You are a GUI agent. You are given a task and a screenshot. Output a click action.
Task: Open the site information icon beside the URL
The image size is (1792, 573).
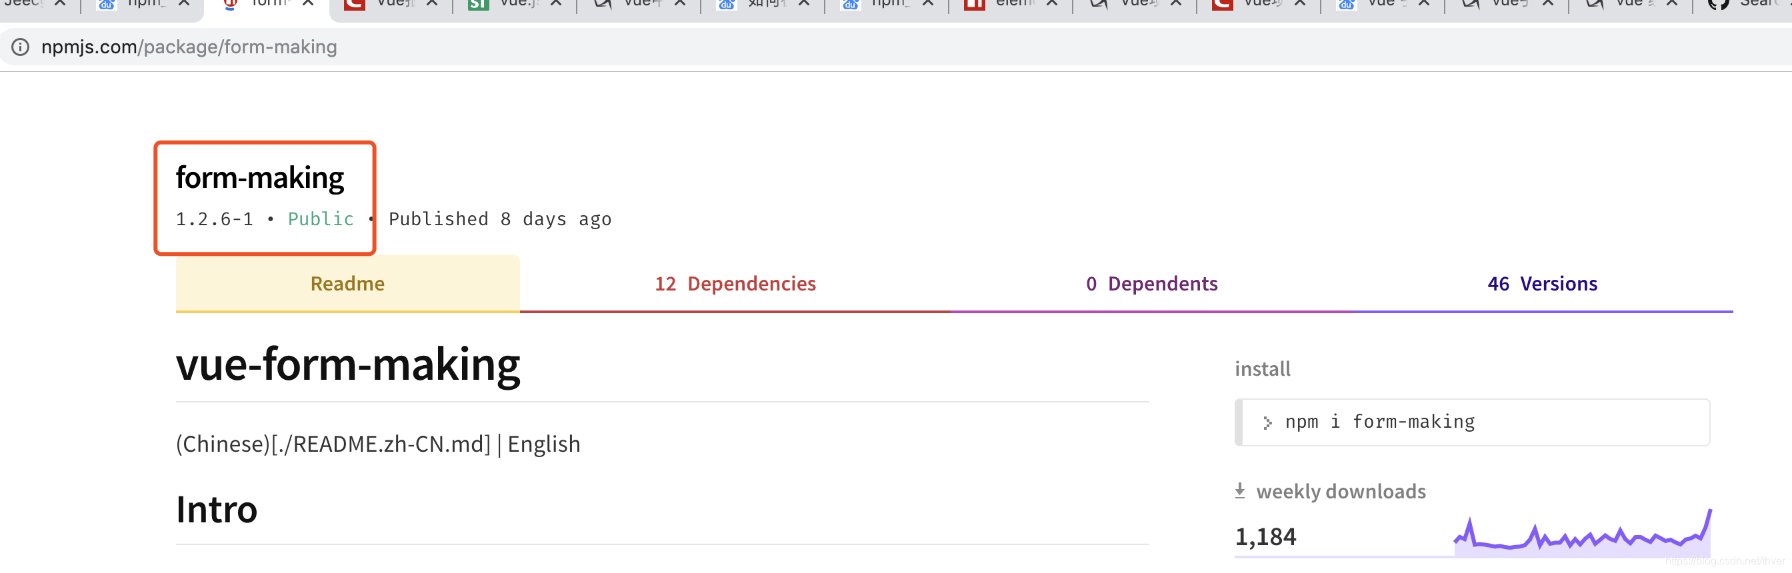point(20,47)
